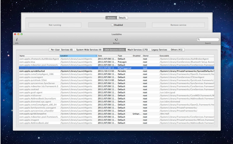Open Legacy Services tab
Viewport: 233px width, 144px height.
159,50
